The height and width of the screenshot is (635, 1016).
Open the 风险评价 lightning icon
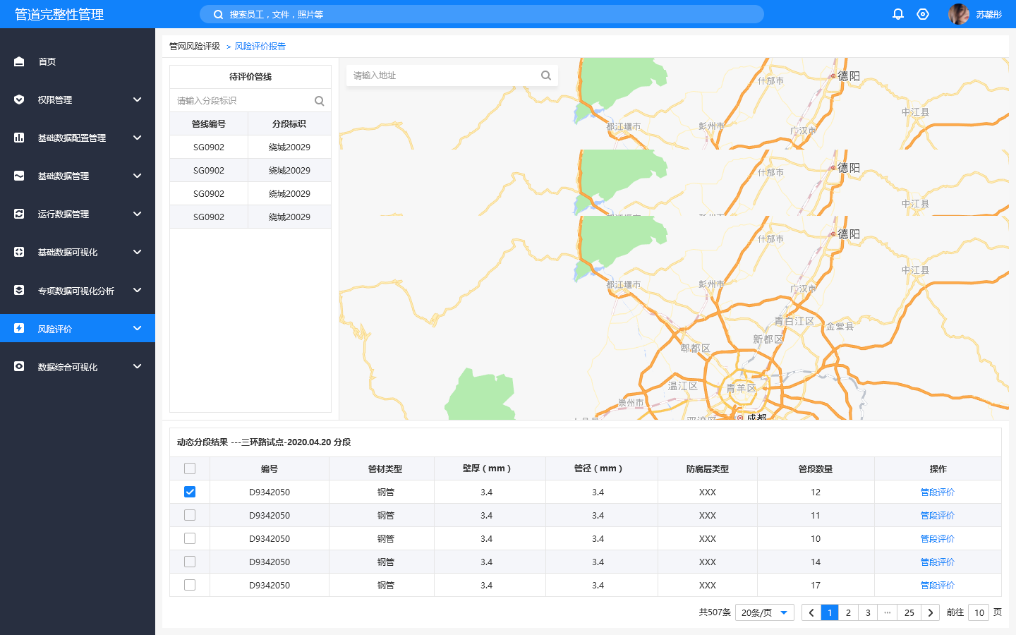point(18,328)
